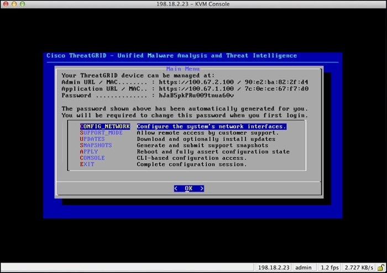Click the Admin URL https://100.67.2.100
Screen dimensions: 387x273
click(x=196, y=82)
